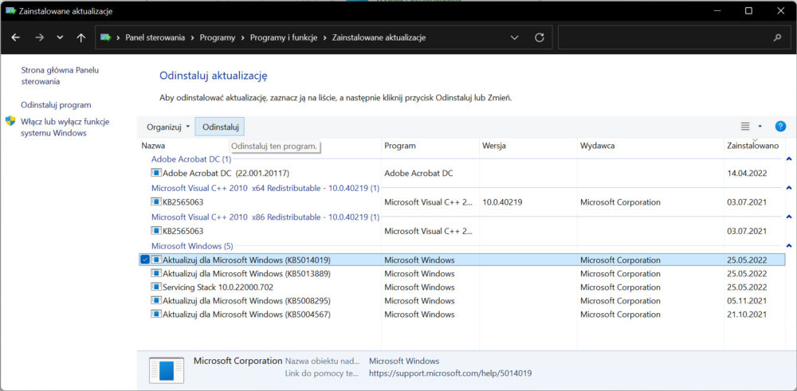Click the search magnifier icon

tap(777, 37)
